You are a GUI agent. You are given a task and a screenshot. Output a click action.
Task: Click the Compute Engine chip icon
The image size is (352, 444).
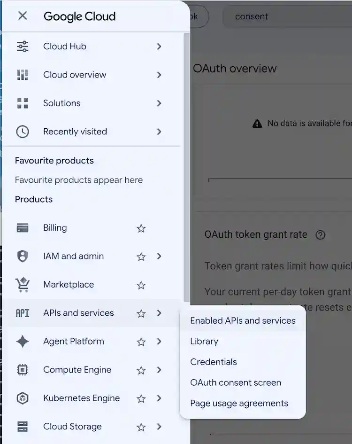pos(23,370)
